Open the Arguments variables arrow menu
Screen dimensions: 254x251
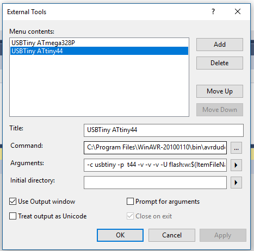click(236, 165)
